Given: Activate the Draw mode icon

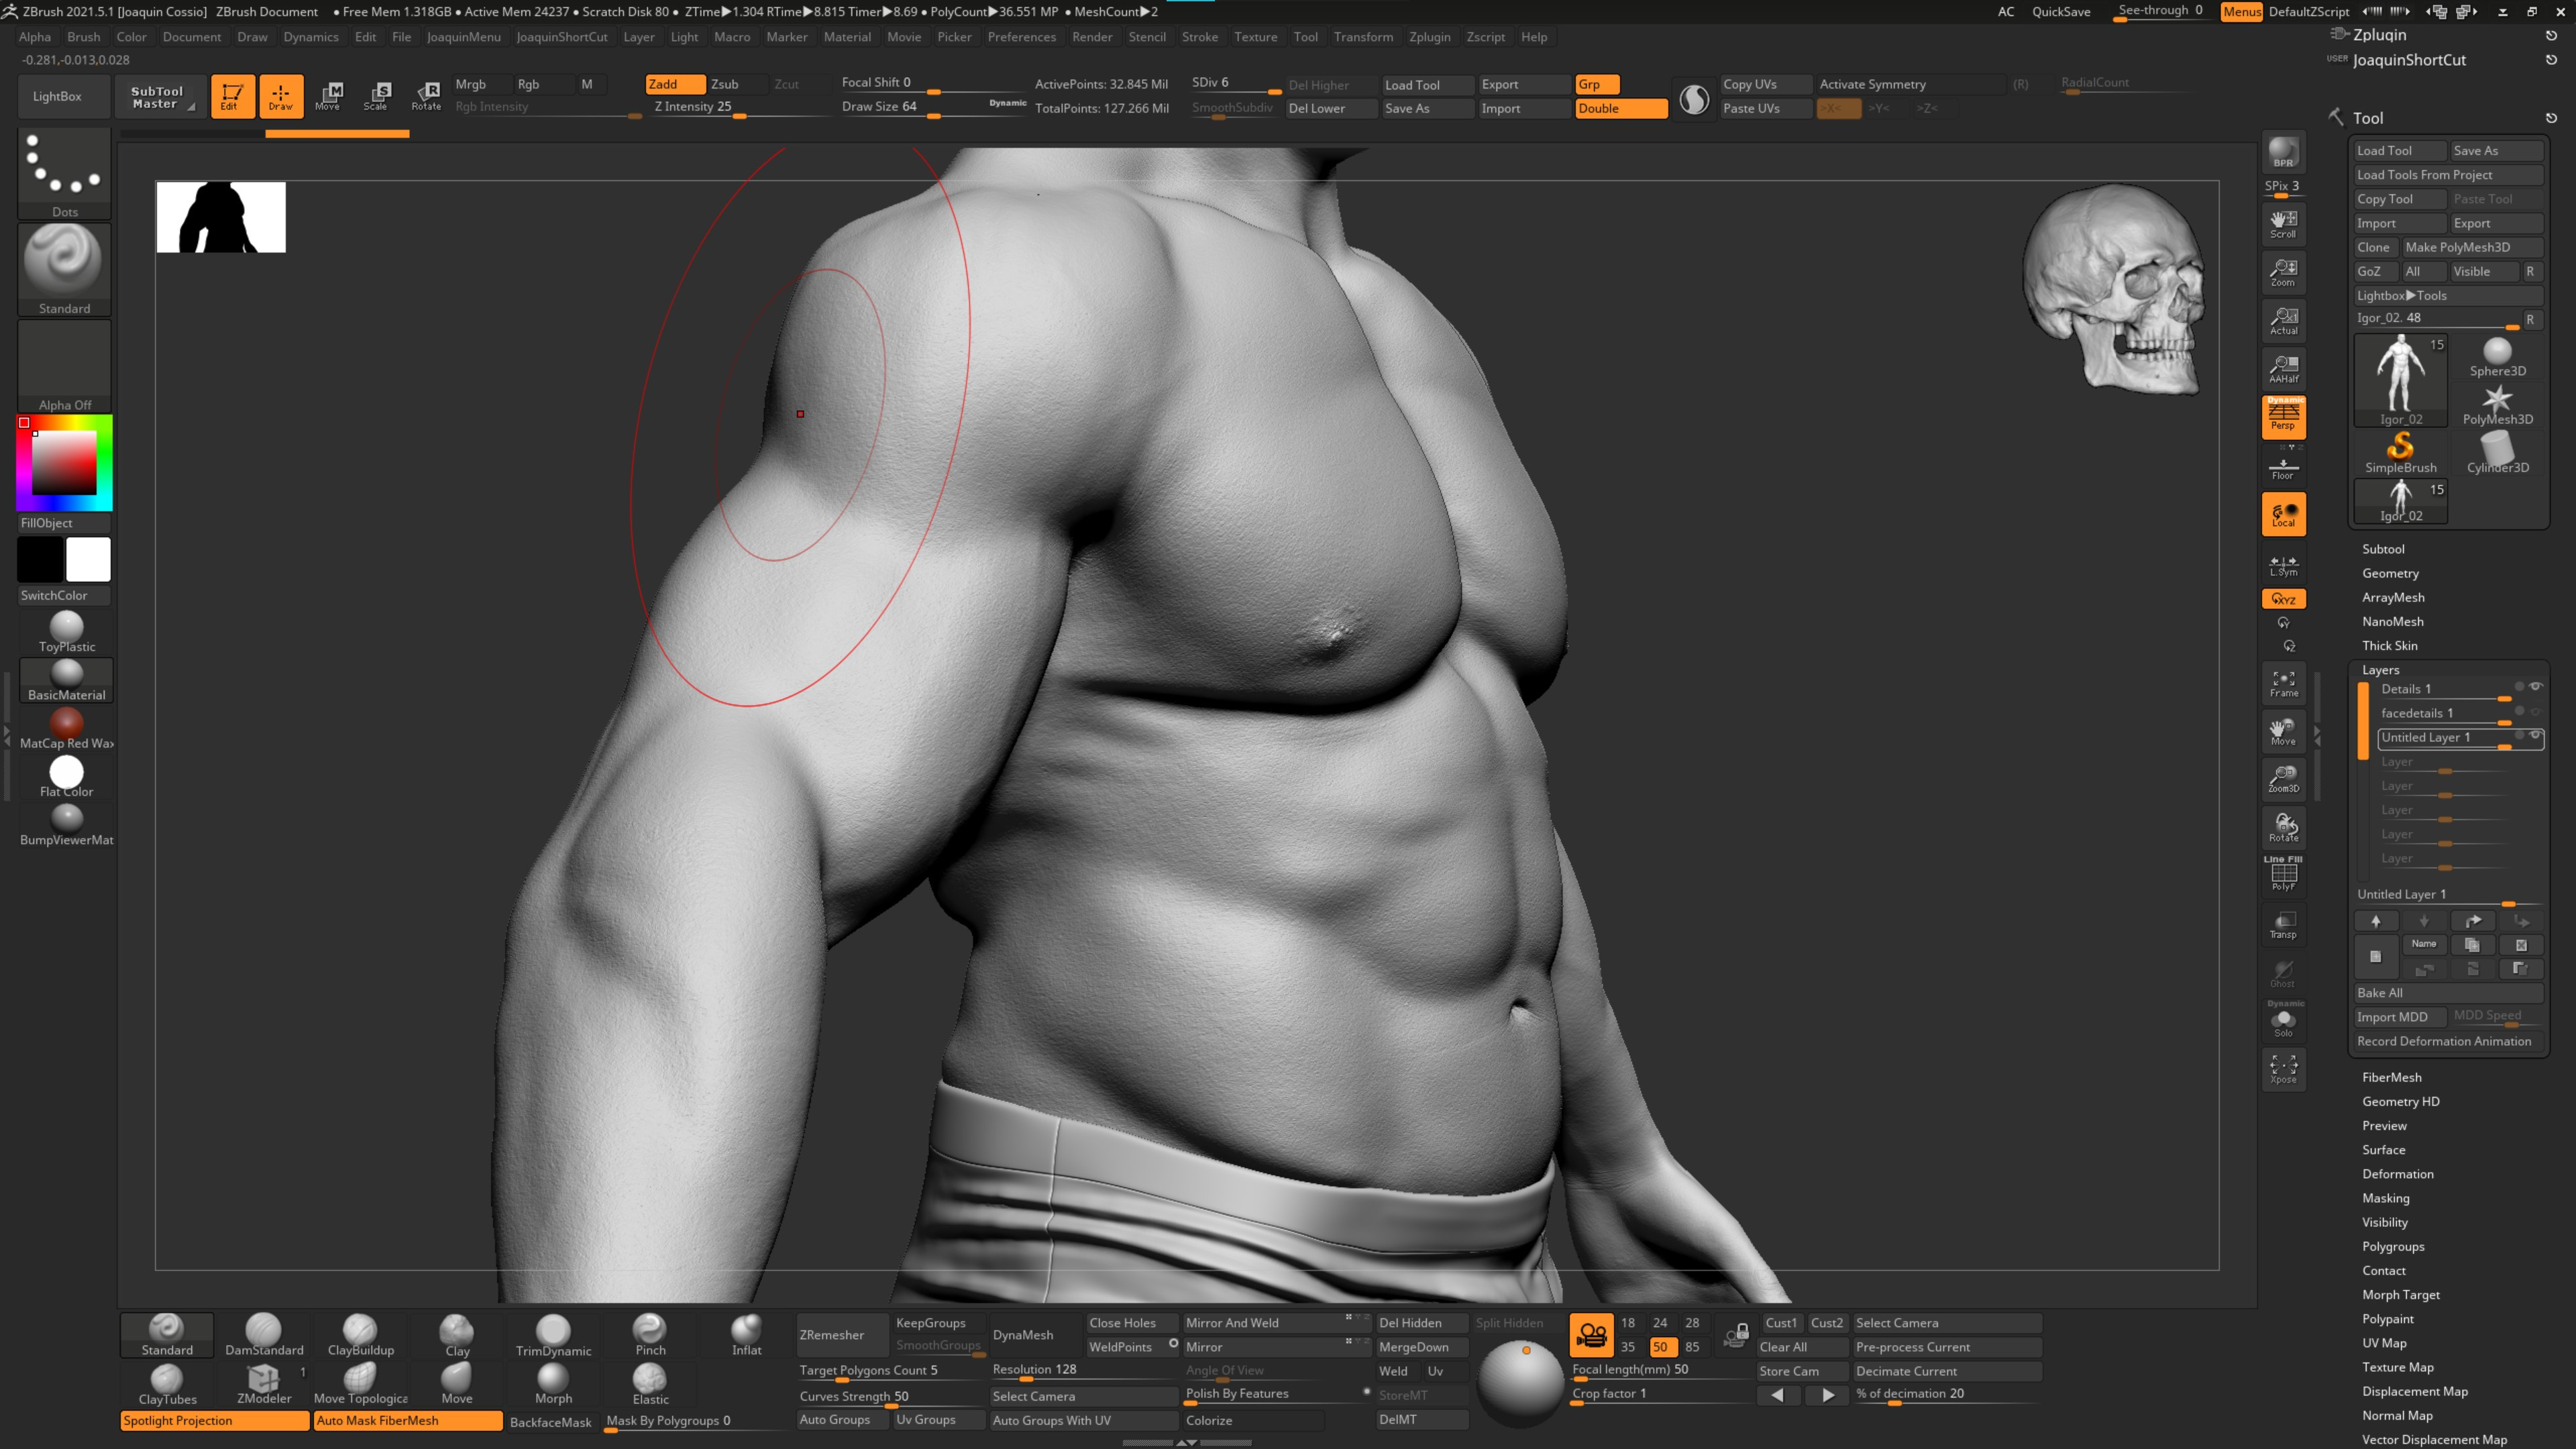Looking at the screenshot, I should point(281,96).
